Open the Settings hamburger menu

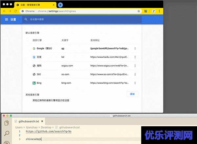click(7, 19)
